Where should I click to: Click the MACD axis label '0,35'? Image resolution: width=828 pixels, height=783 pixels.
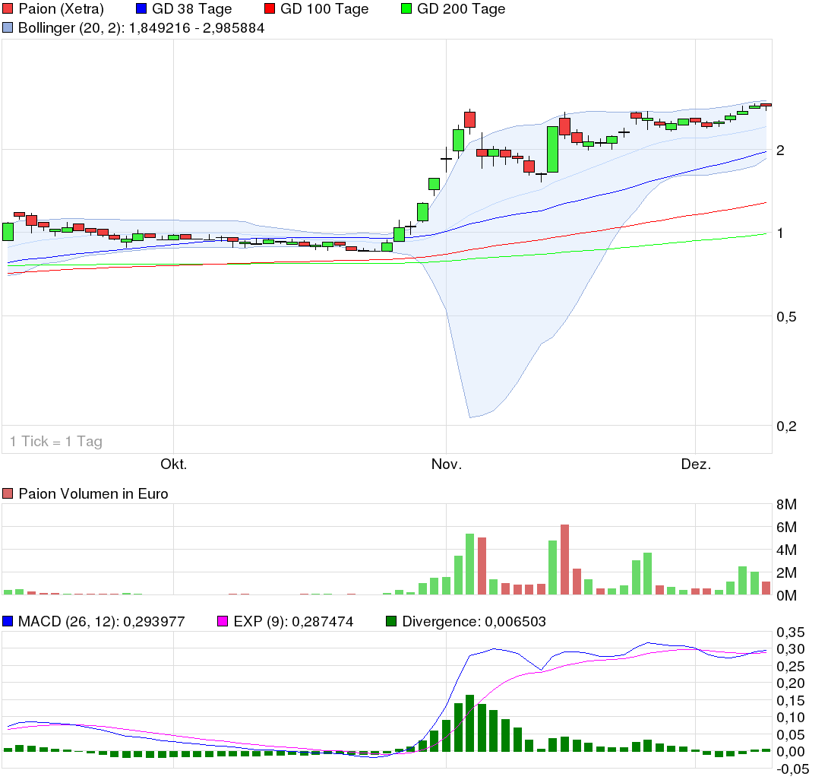(791, 632)
